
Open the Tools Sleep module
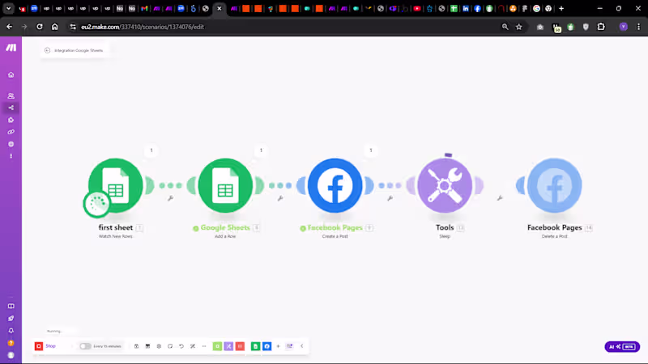(x=445, y=185)
